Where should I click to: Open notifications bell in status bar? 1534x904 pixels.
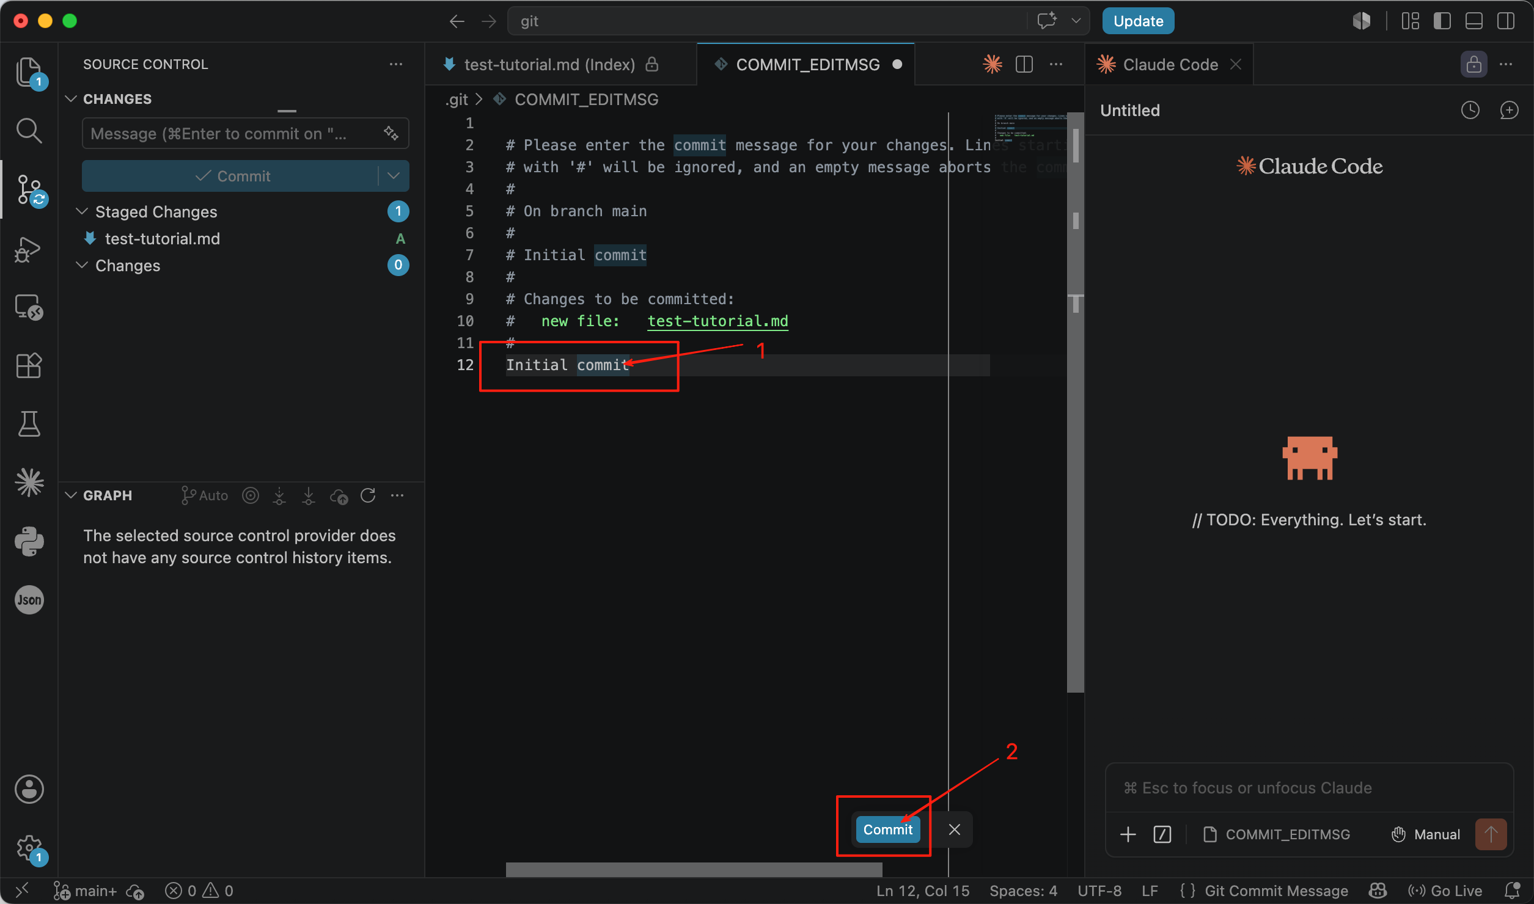(1513, 891)
